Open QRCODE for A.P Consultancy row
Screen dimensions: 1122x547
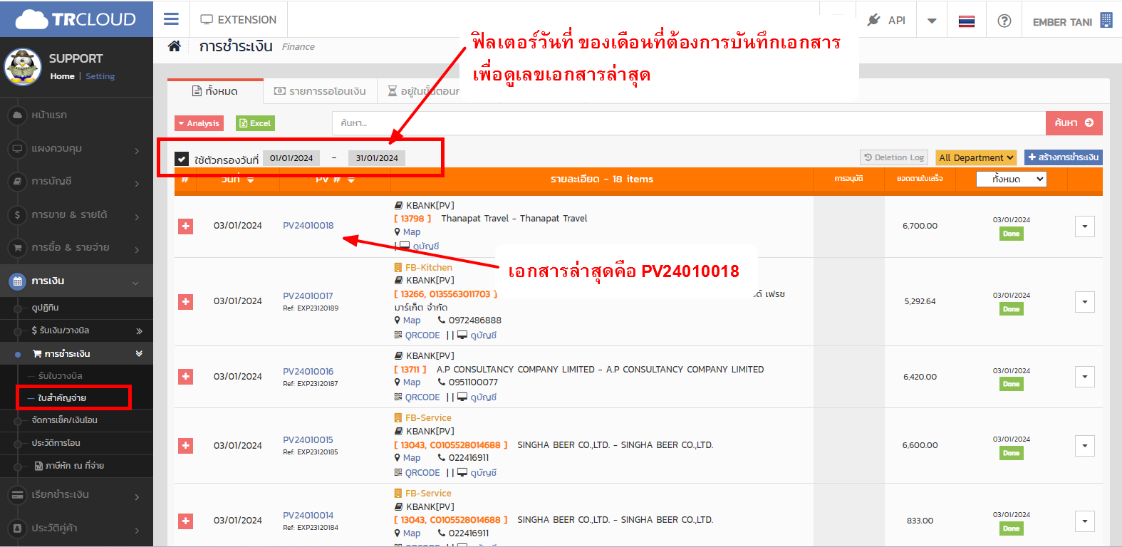point(417,397)
